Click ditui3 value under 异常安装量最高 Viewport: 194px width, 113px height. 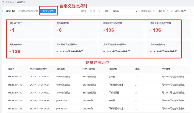(x=165, y=51)
